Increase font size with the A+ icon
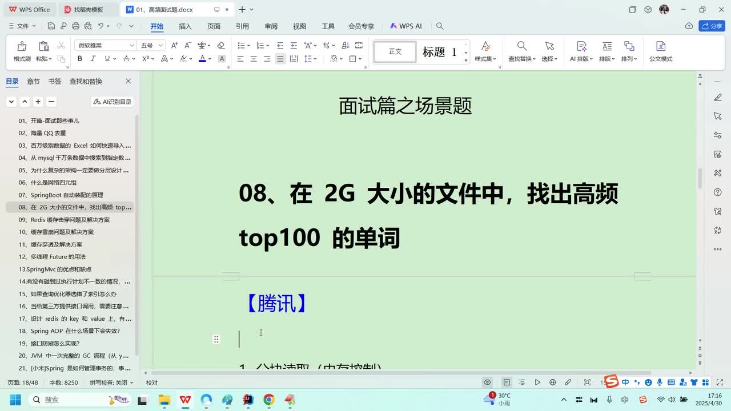 174,46
